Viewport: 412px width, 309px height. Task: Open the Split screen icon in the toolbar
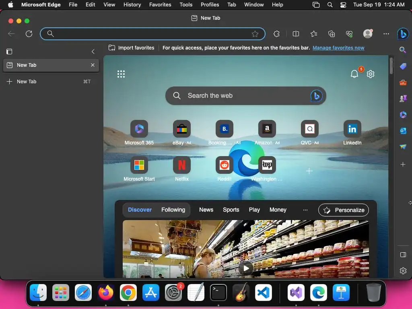[296, 34]
